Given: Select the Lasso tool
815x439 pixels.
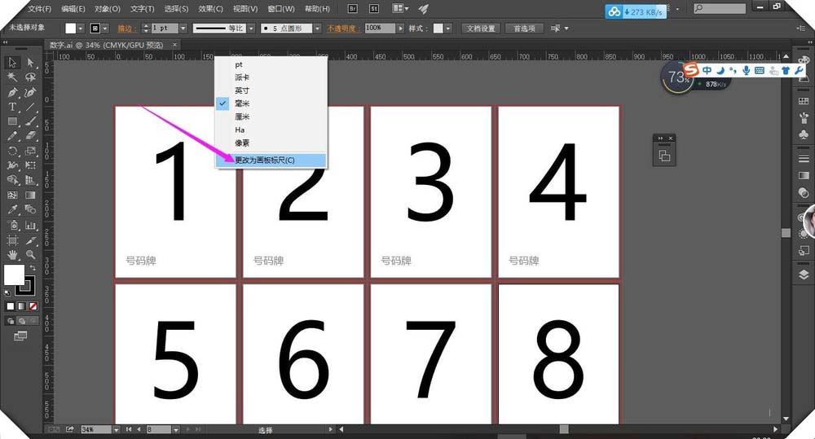Looking at the screenshot, I should 31,77.
